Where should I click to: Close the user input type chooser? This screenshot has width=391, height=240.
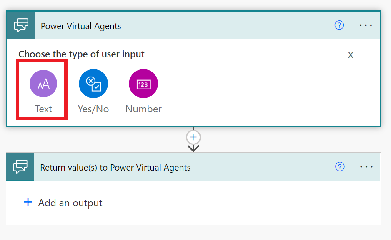tap(350, 54)
